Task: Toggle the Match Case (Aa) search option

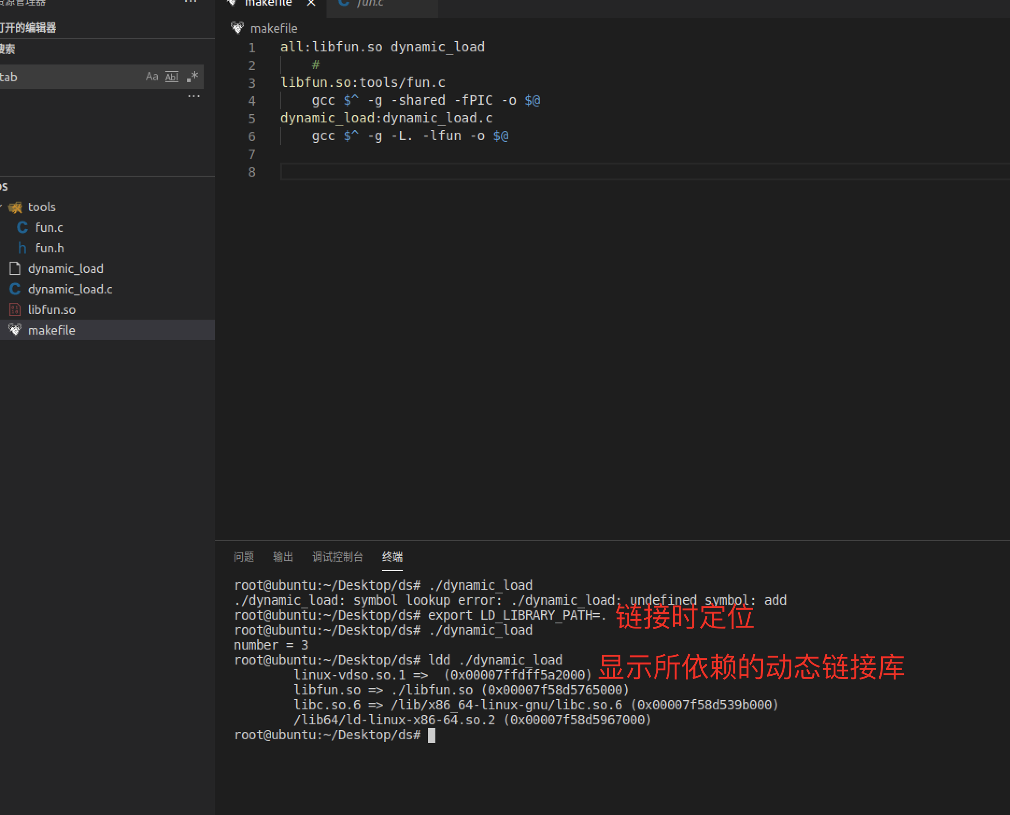Action: (152, 77)
